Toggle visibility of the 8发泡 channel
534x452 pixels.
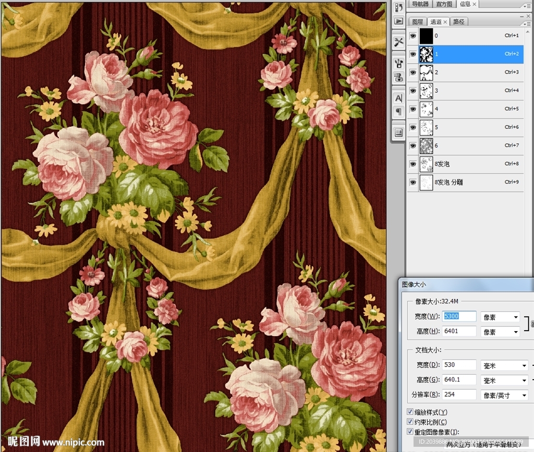[x=413, y=164]
